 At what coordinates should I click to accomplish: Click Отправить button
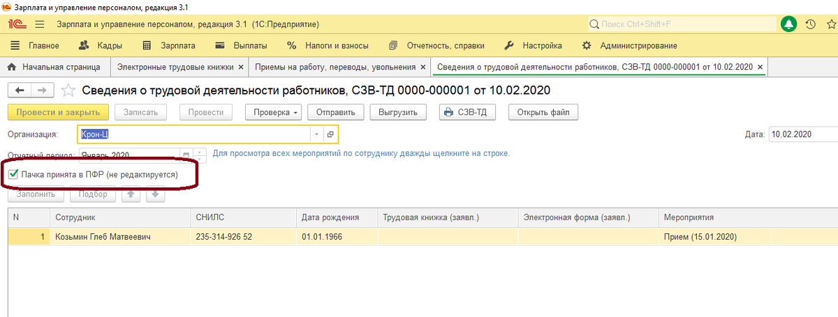336,112
